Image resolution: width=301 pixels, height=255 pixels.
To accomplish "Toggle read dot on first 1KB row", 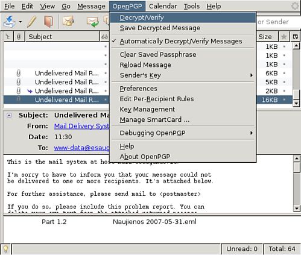I will [x=106, y=46].
